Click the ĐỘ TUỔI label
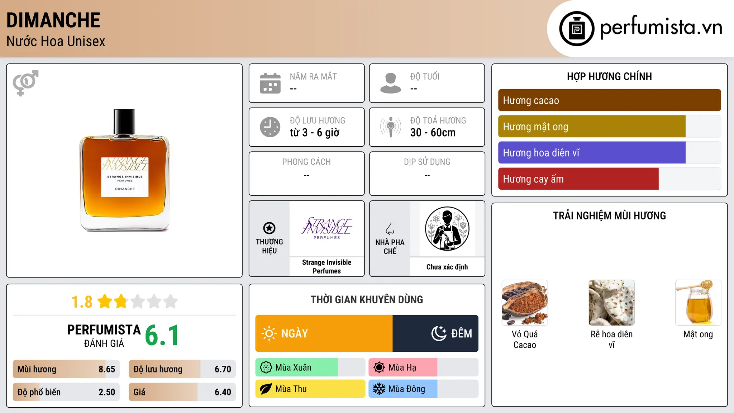734x413 pixels. (x=425, y=76)
